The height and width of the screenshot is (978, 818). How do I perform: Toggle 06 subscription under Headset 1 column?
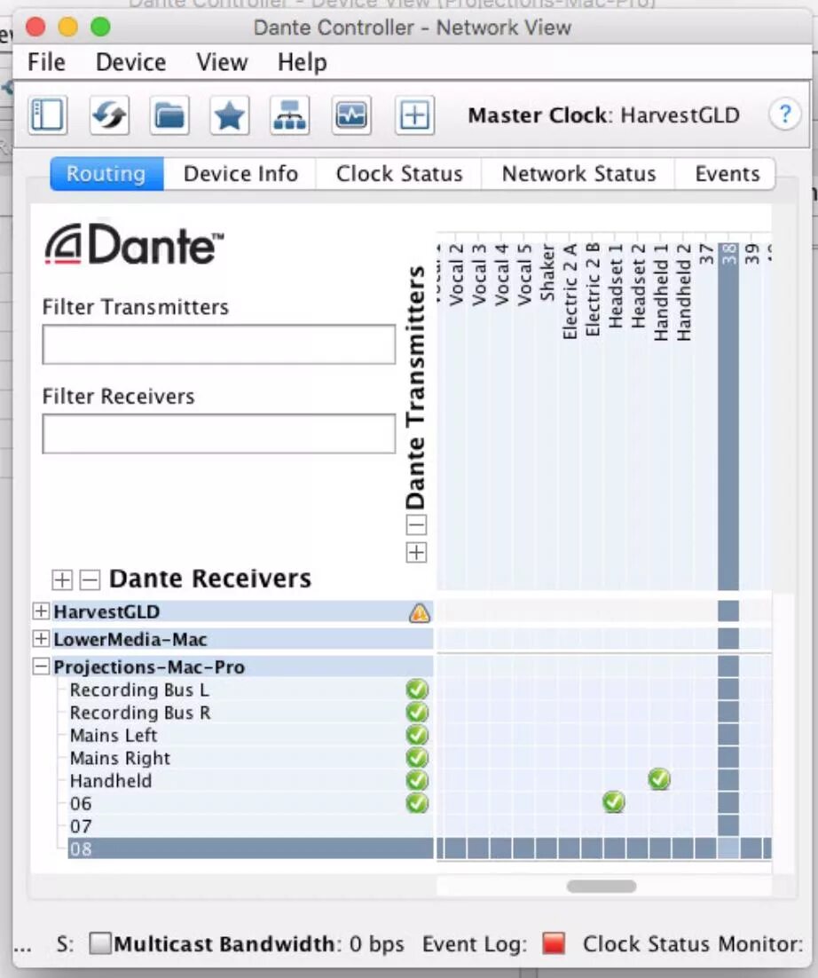(614, 802)
